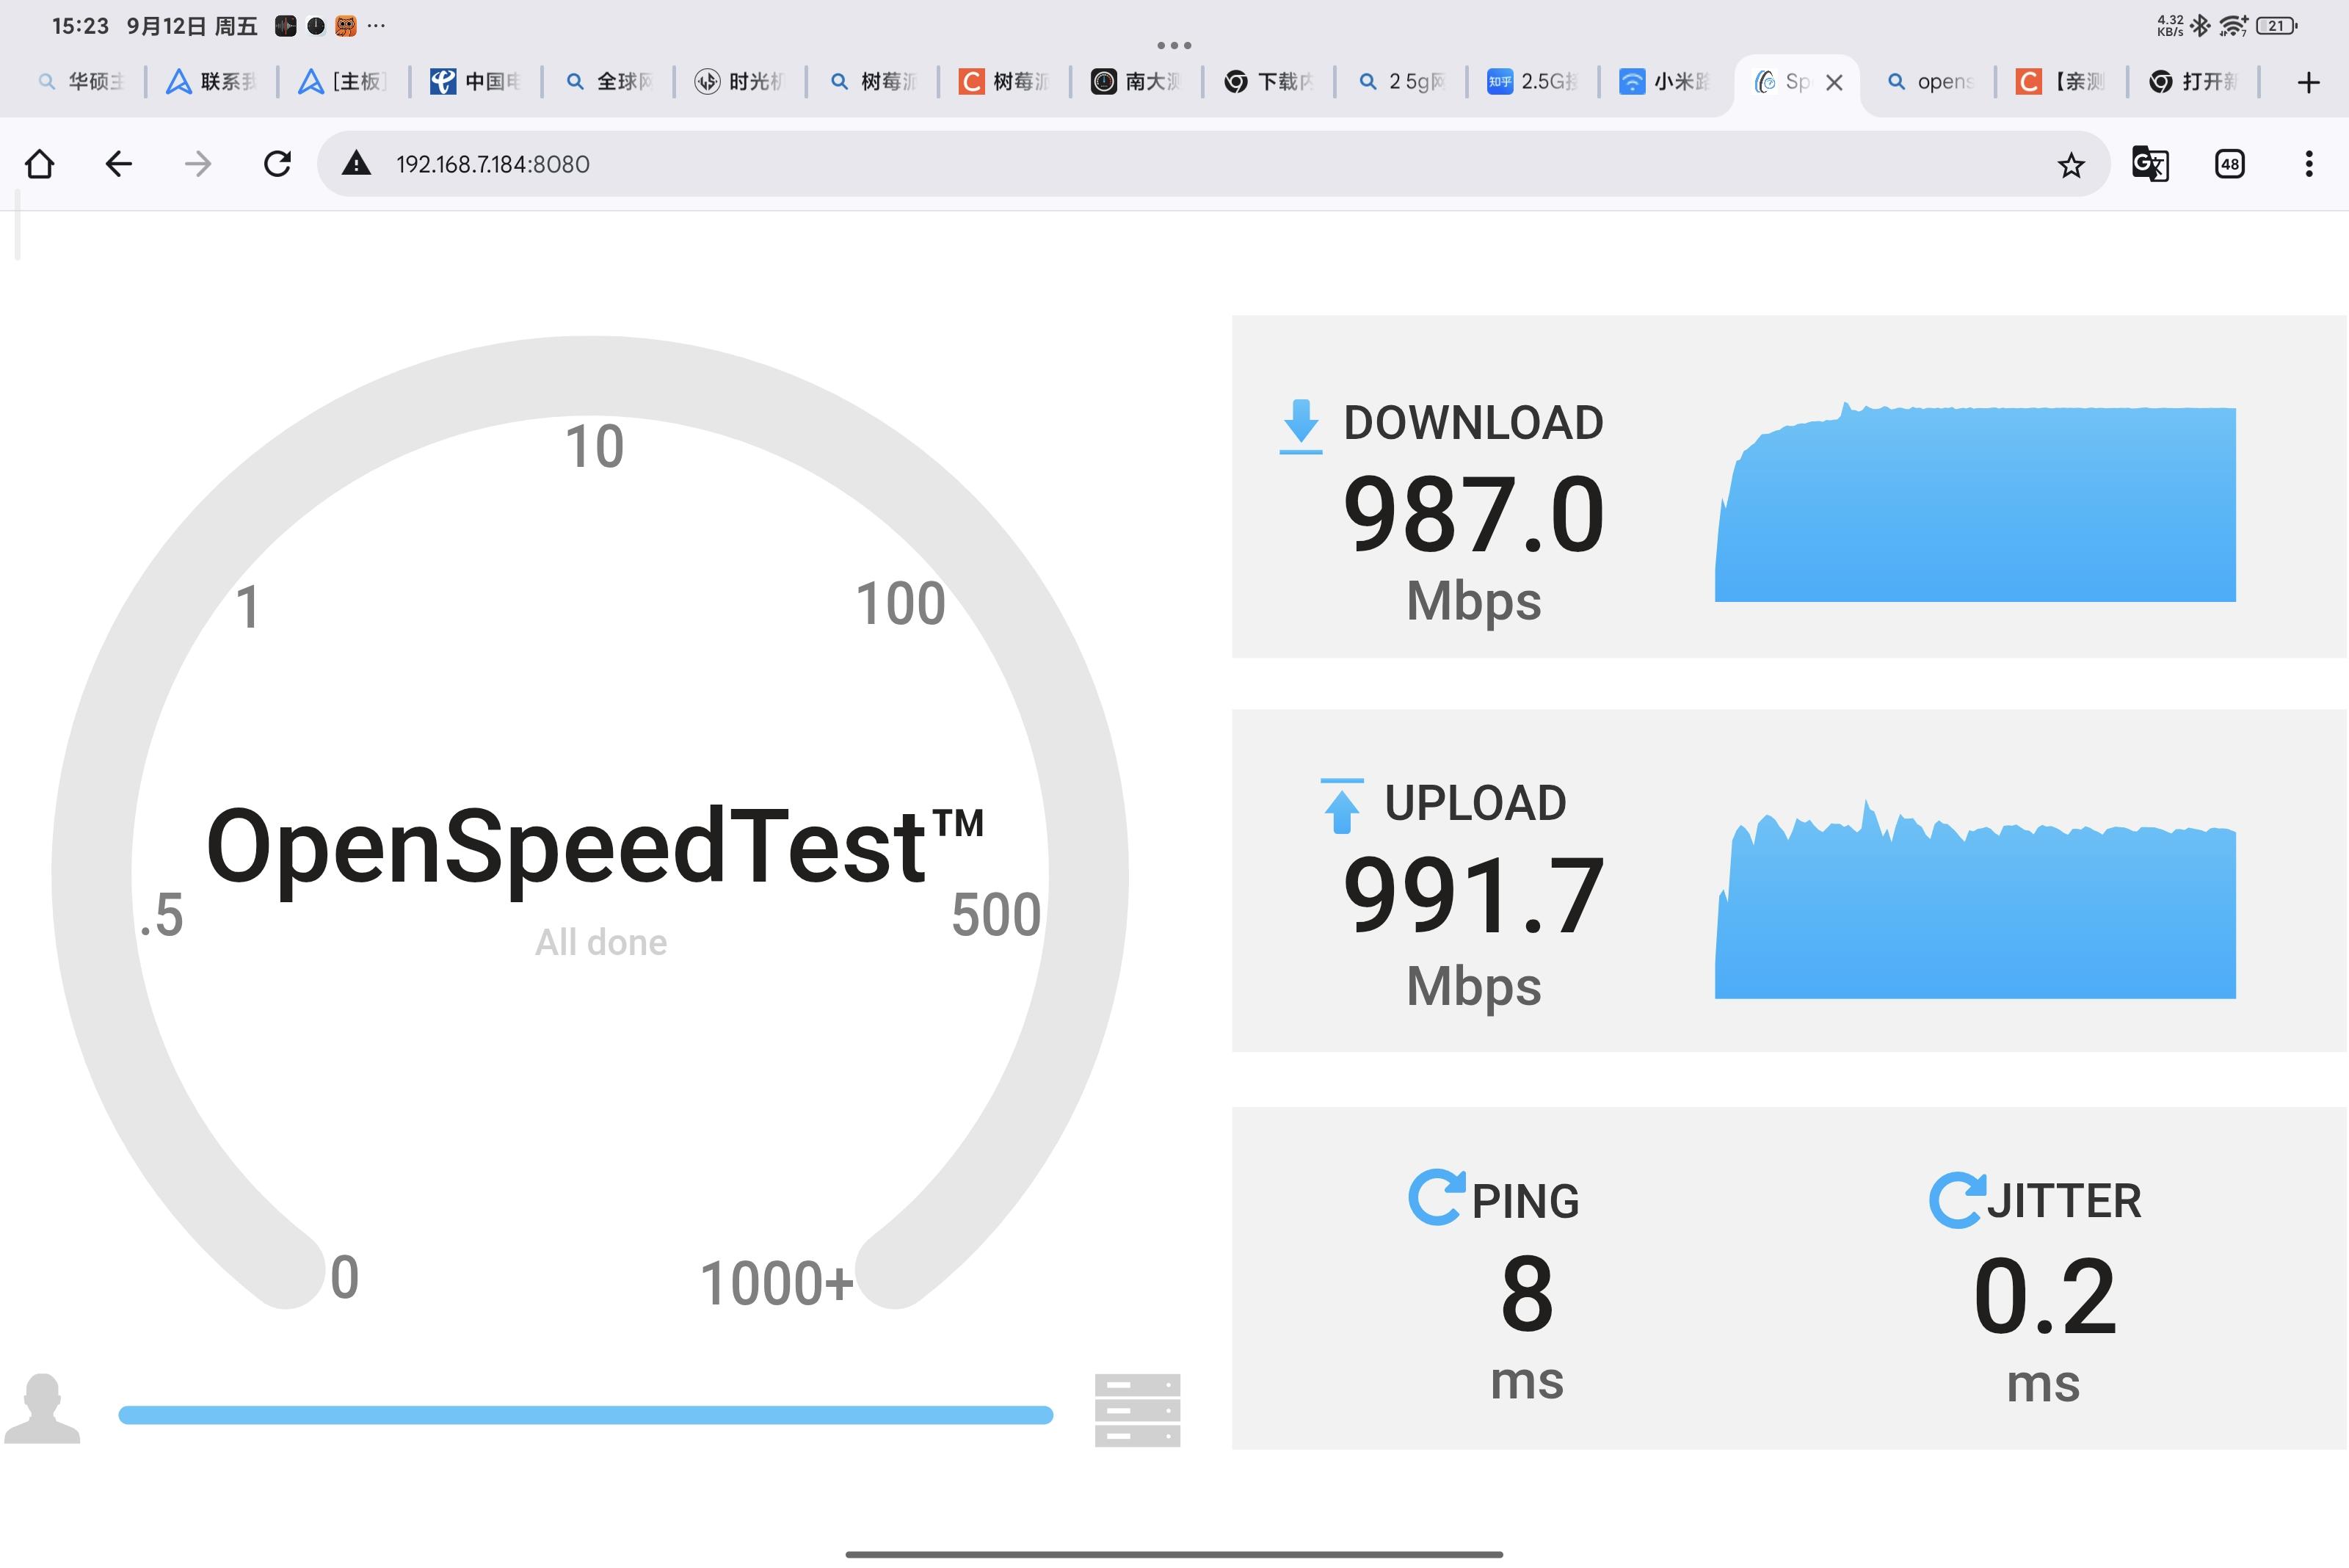Click the server rack icon

coord(1137,1410)
